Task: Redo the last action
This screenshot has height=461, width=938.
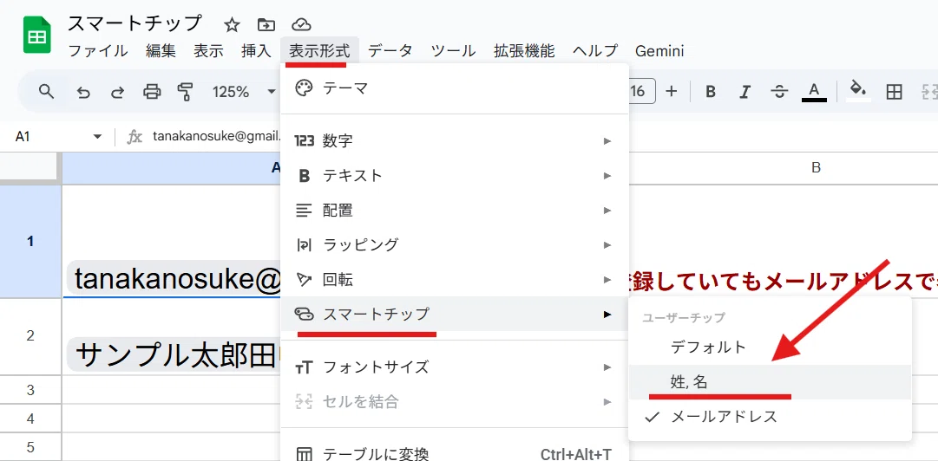Action: 118,91
